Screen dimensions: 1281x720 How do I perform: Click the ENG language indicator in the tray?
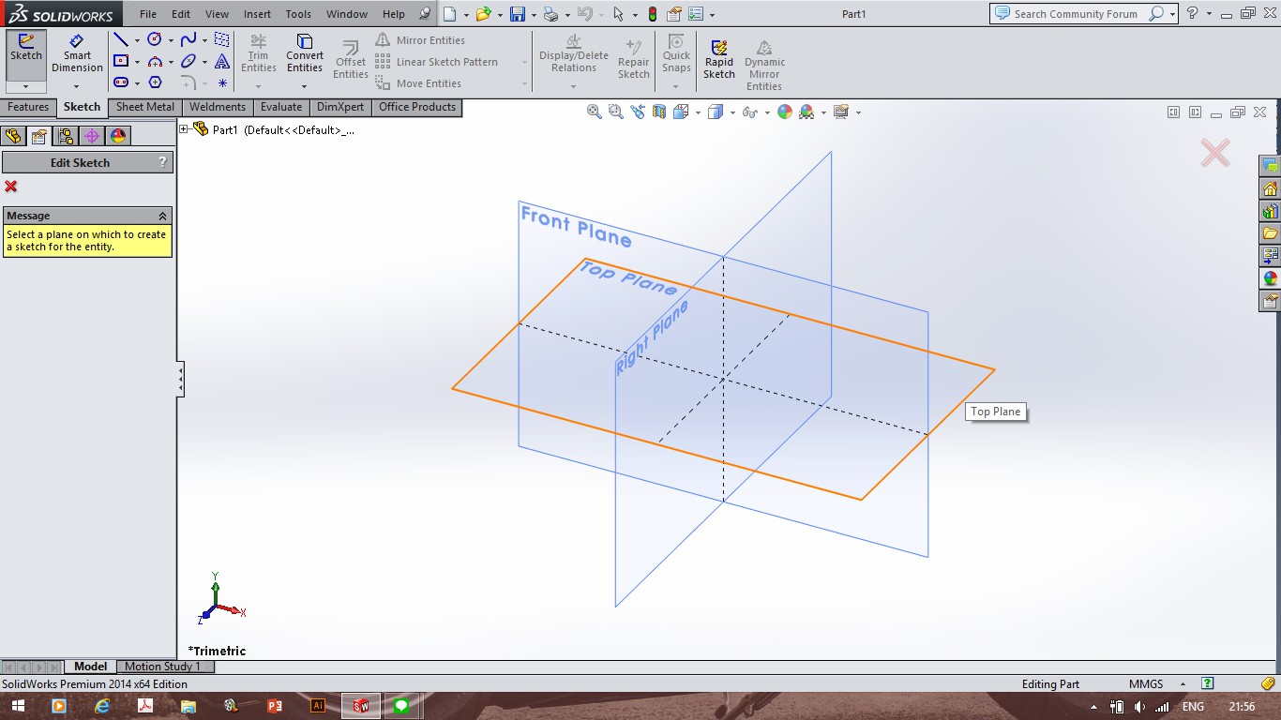click(x=1193, y=706)
